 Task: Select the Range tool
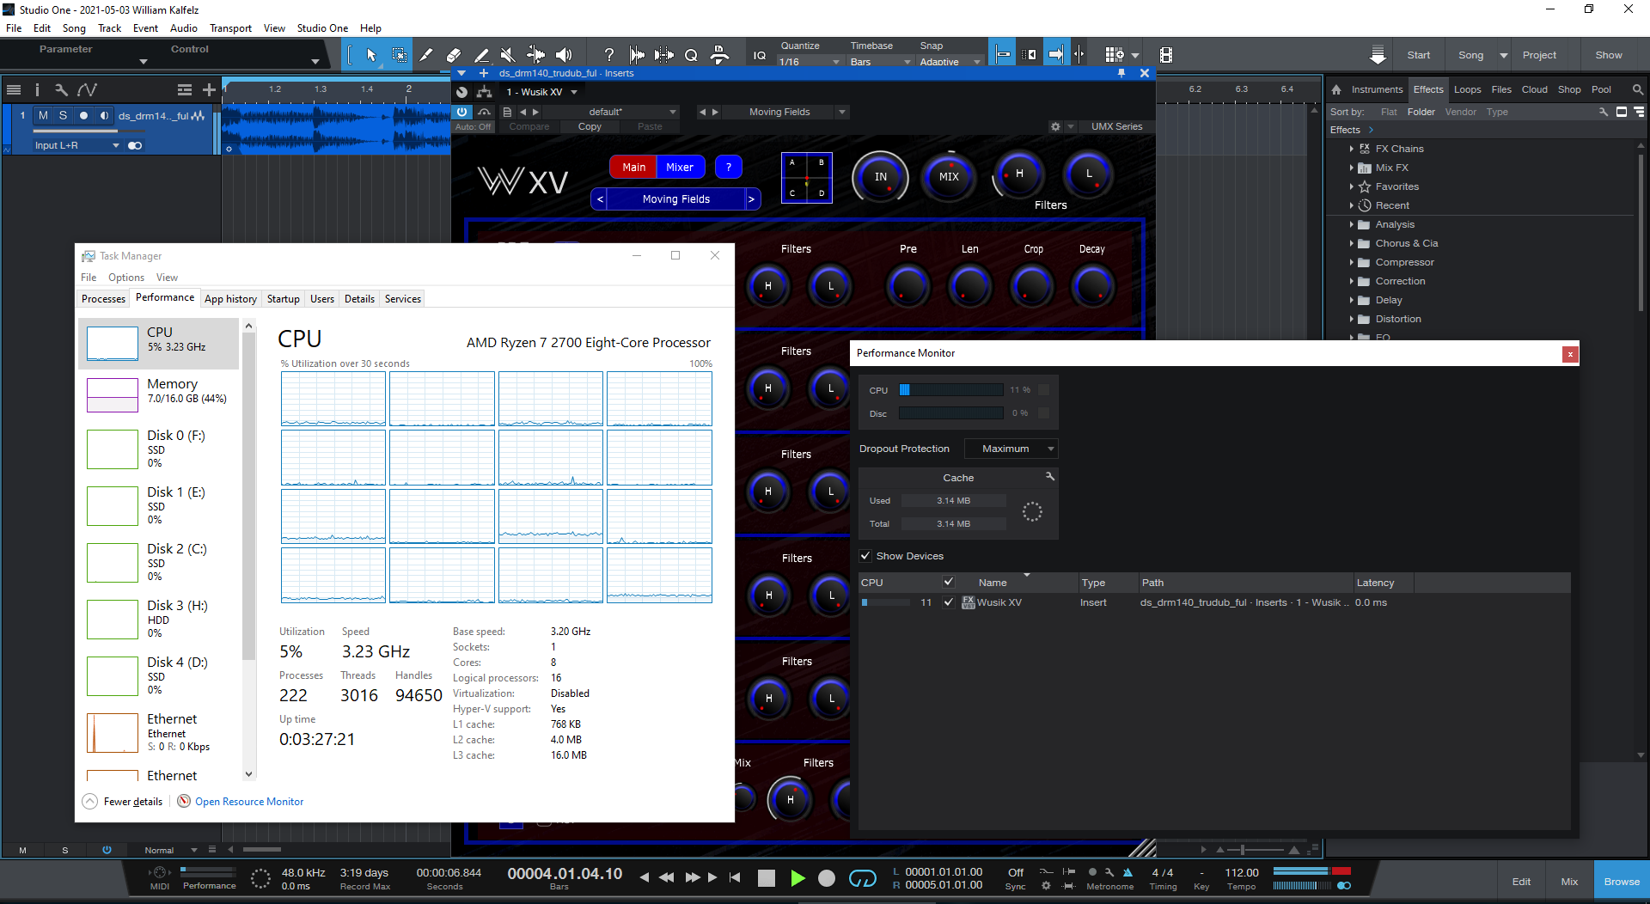(400, 55)
